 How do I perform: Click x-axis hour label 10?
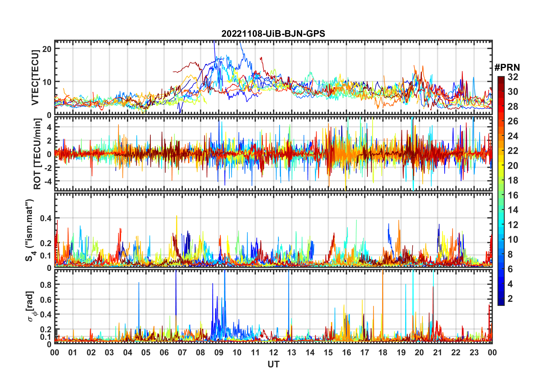click(x=237, y=352)
